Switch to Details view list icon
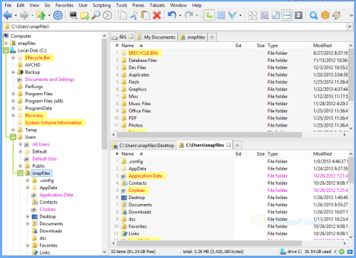This screenshot has width=356, height=258. pyautogui.click(x=221, y=16)
